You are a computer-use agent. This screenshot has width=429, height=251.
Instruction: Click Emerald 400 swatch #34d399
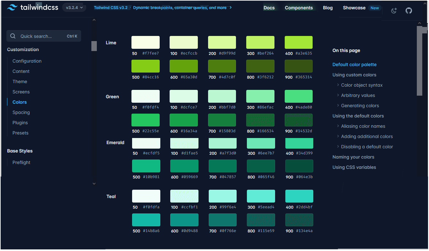tap(299, 143)
